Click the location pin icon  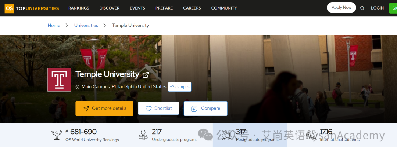click(78, 87)
